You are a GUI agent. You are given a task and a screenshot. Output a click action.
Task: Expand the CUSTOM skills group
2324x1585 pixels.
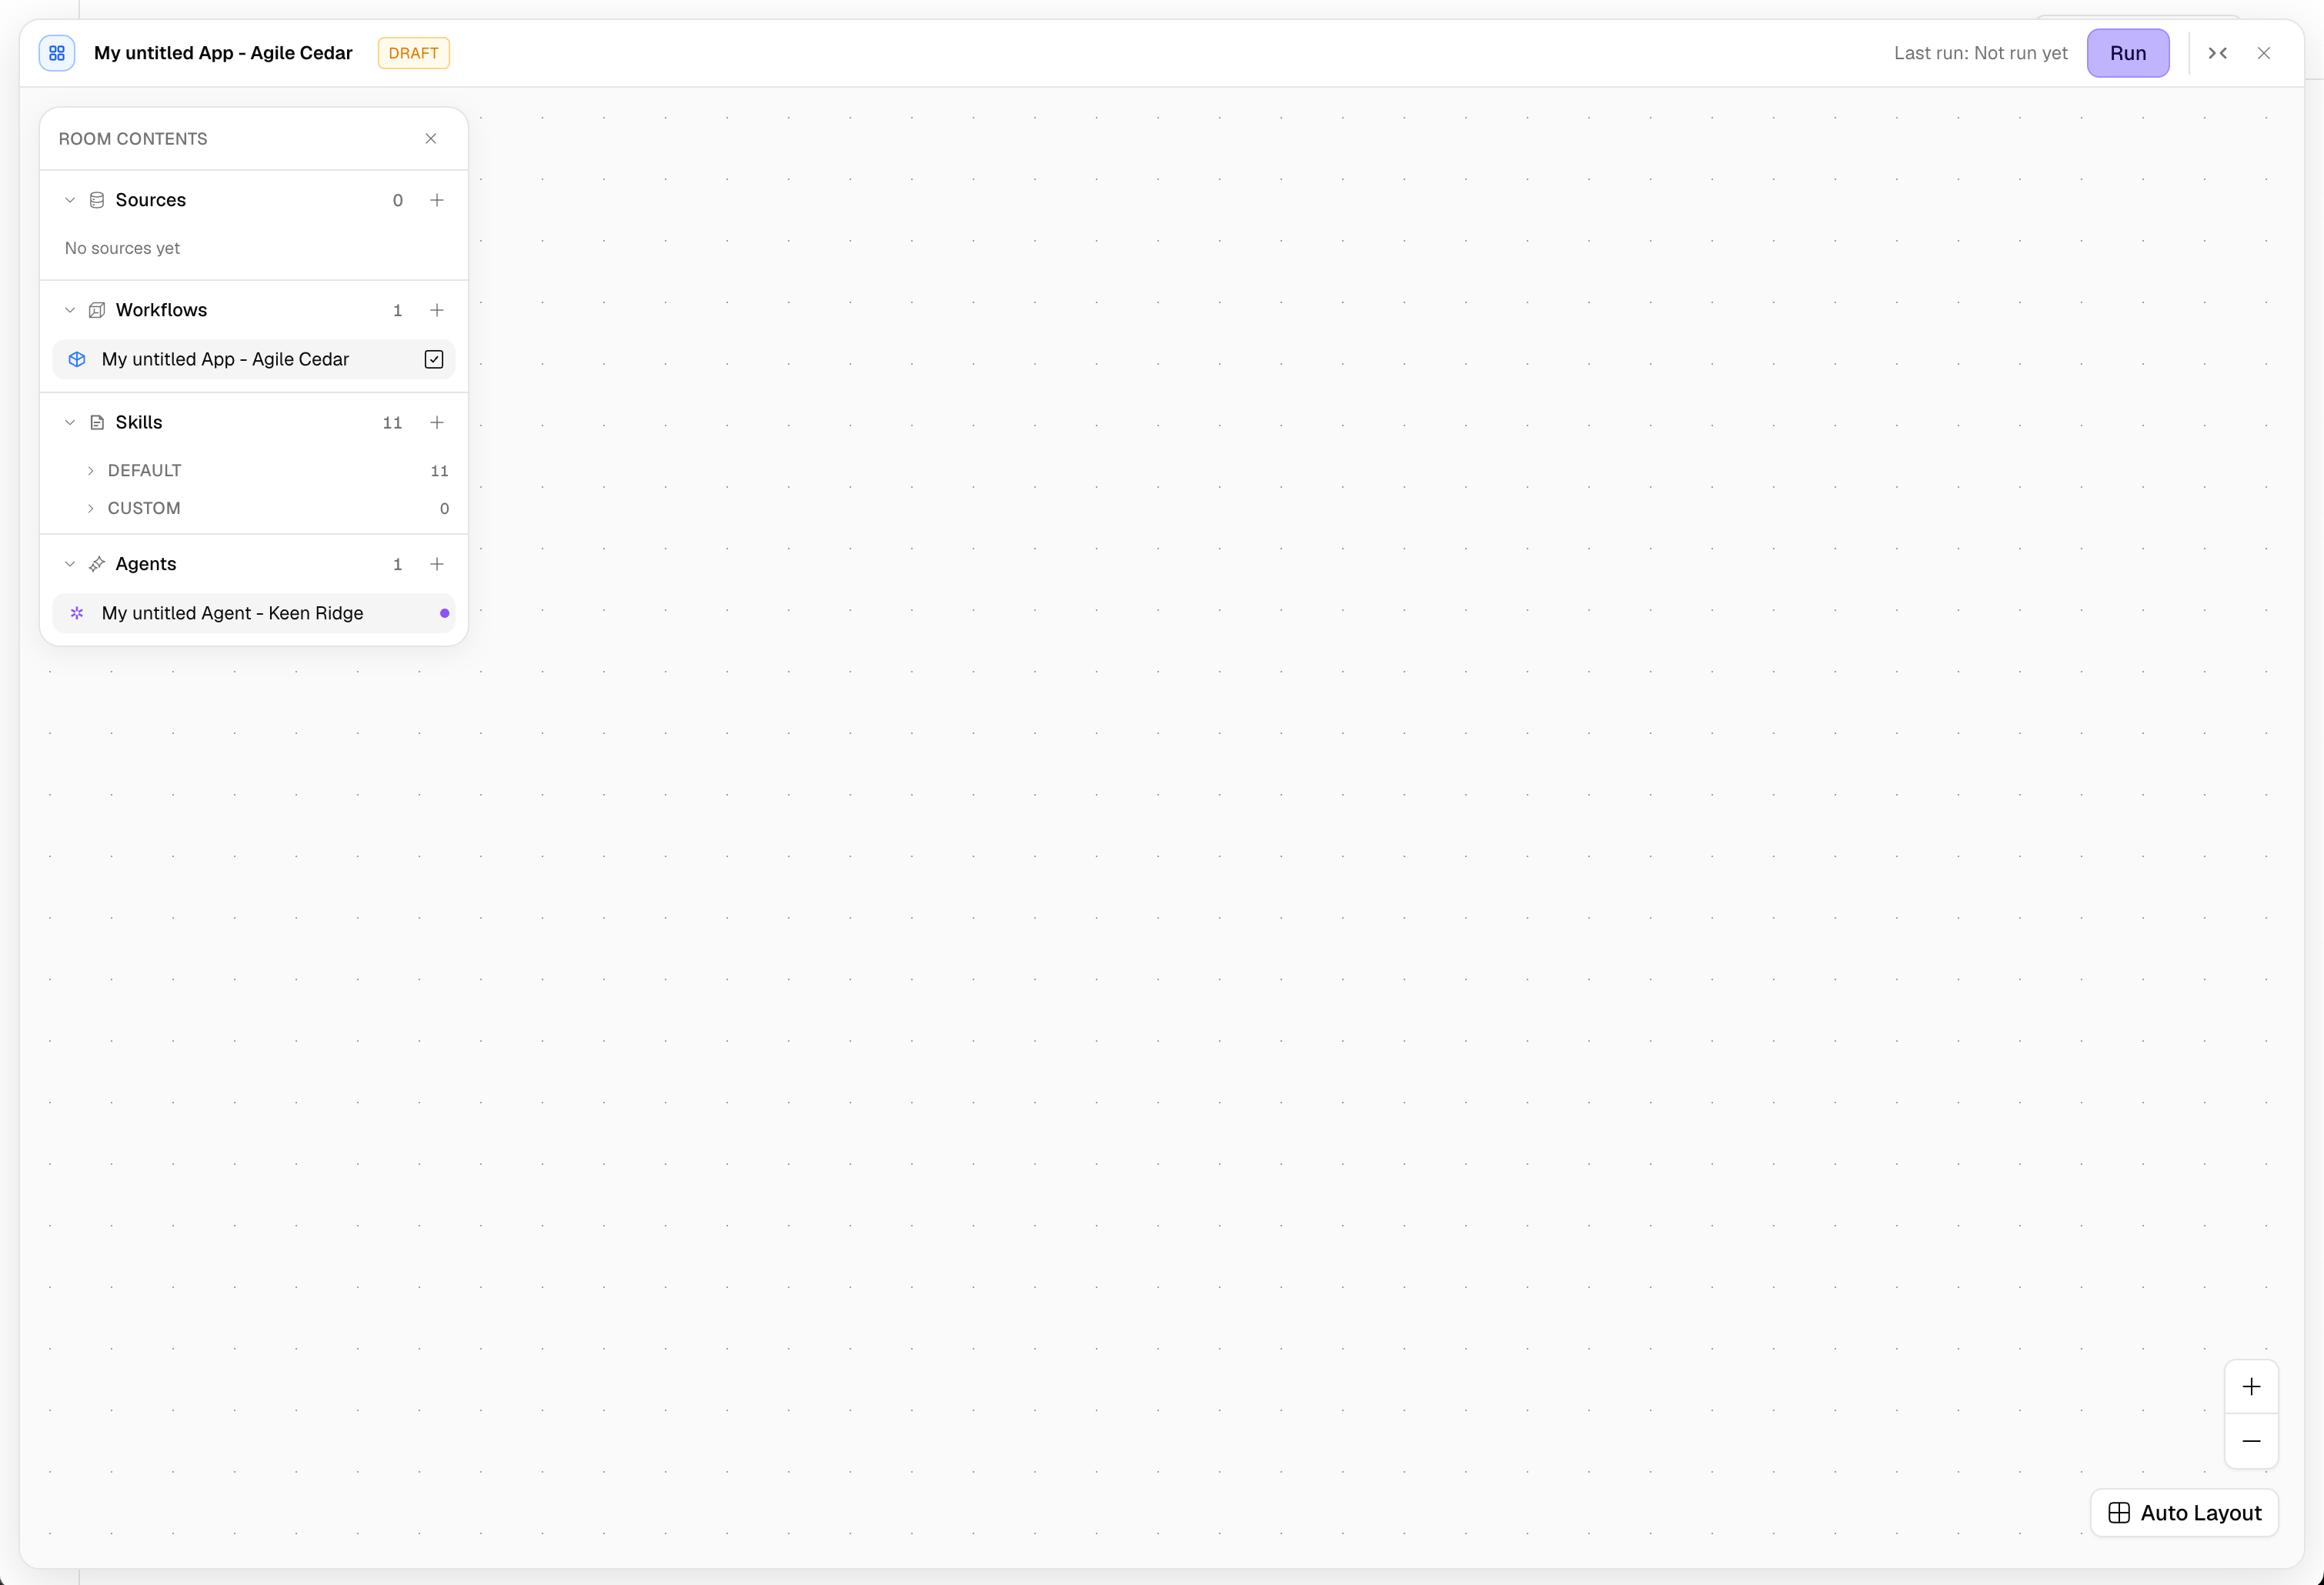91,508
